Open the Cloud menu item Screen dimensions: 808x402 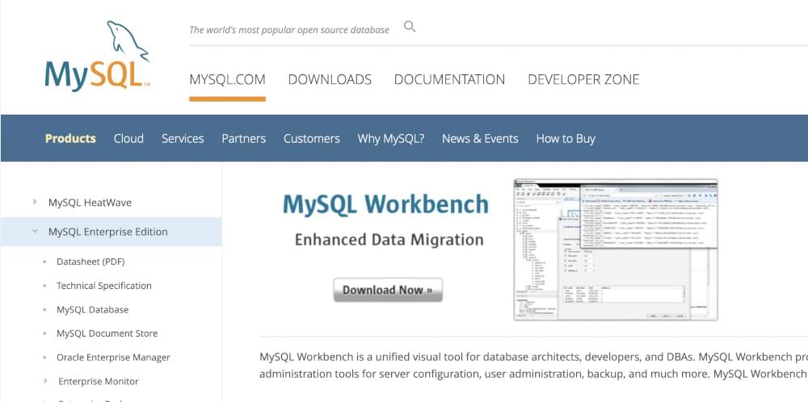tap(128, 139)
